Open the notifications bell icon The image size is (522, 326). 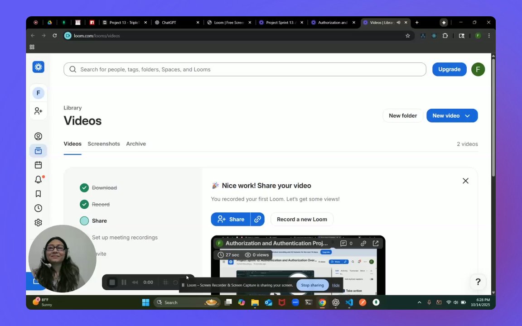(x=38, y=180)
